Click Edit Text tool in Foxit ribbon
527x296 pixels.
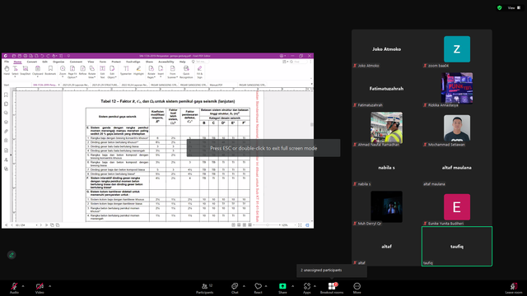click(102, 72)
